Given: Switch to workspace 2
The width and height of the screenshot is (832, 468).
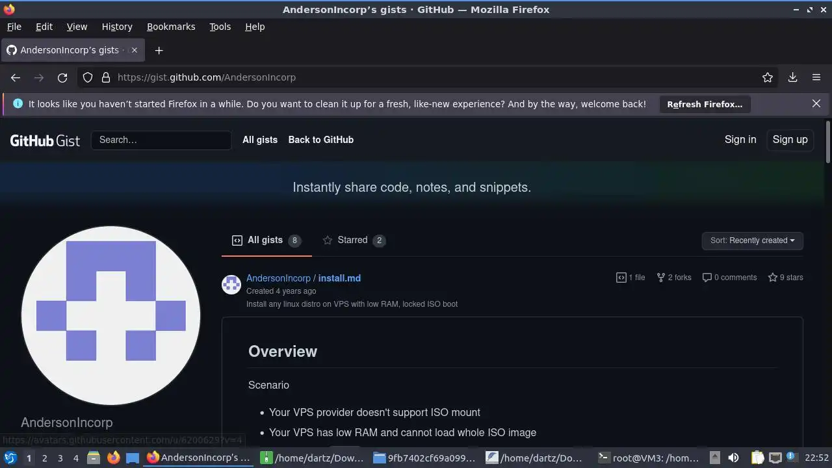Looking at the screenshot, I should 44,458.
